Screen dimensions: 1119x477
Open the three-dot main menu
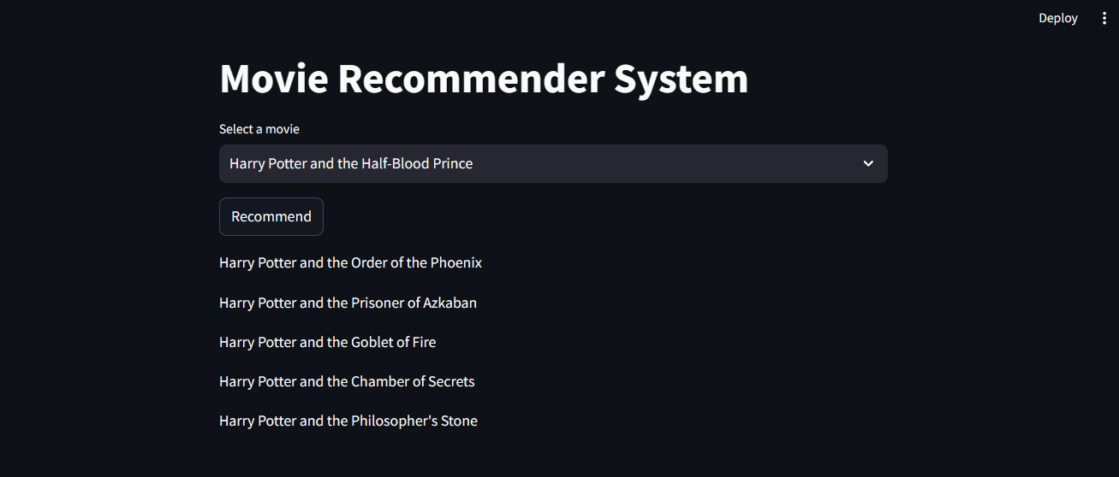[x=1104, y=18]
